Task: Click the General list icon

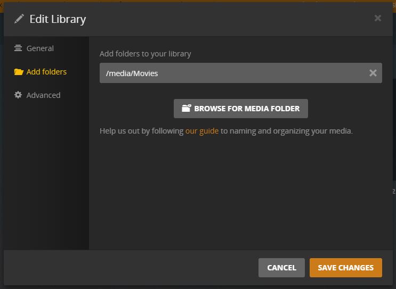Action: [x=18, y=48]
